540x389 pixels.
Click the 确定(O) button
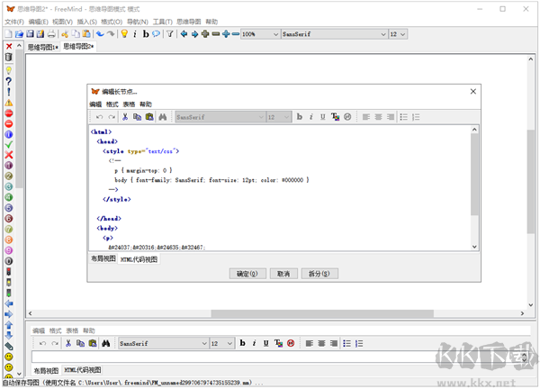pos(247,273)
